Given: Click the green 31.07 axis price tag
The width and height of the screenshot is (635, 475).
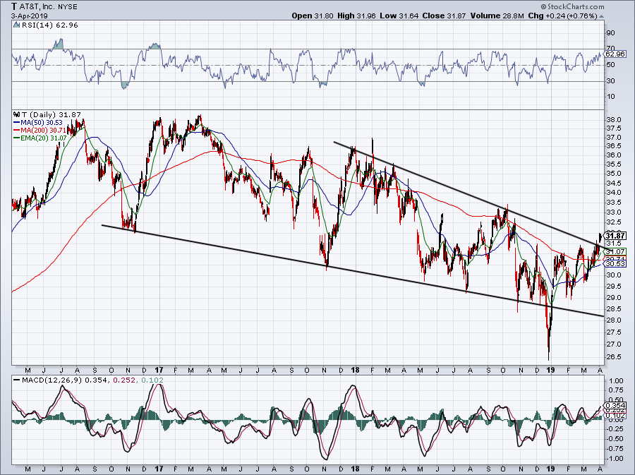Looking at the screenshot, I should tap(615, 251).
